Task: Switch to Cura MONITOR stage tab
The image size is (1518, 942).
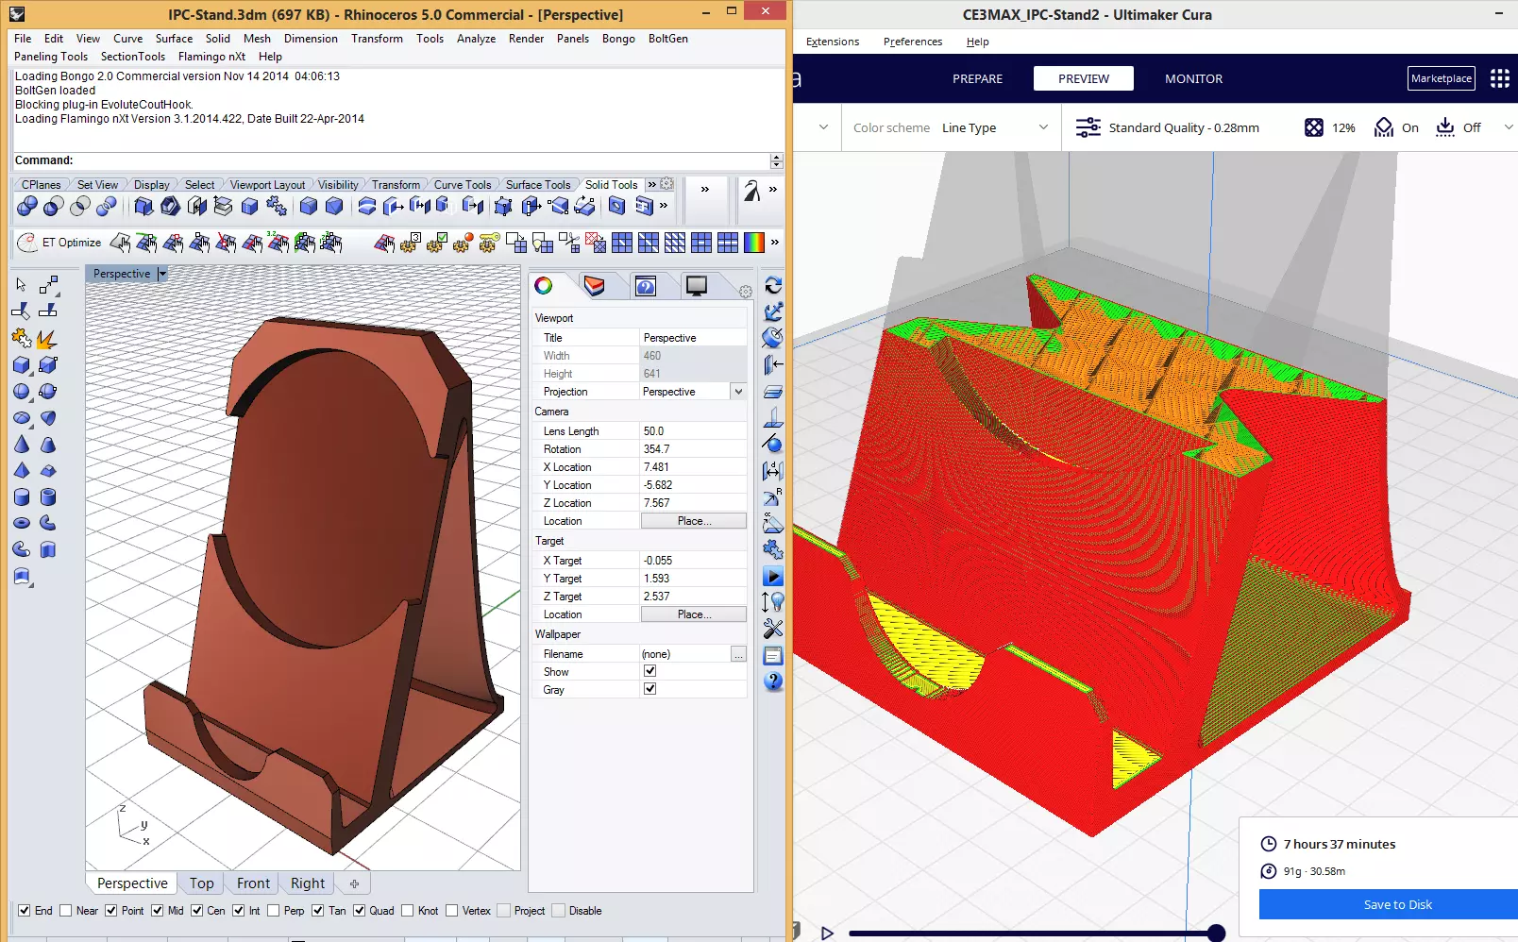Action: coord(1193,79)
